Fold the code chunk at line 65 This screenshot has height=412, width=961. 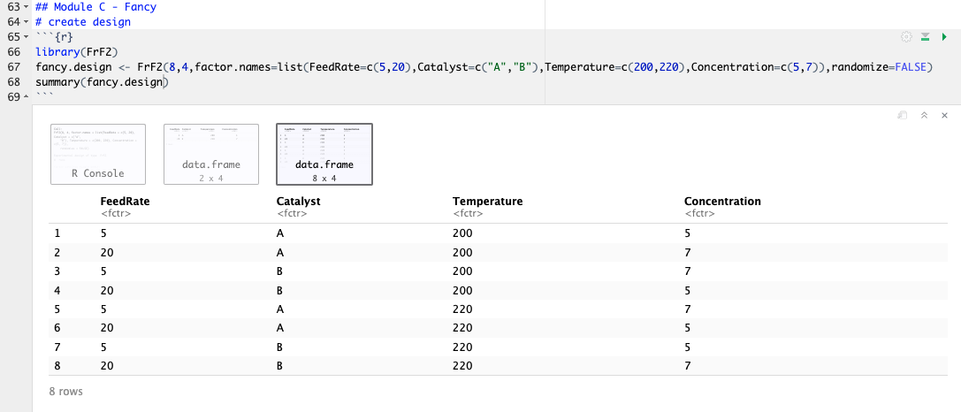click(x=25, y=36)
